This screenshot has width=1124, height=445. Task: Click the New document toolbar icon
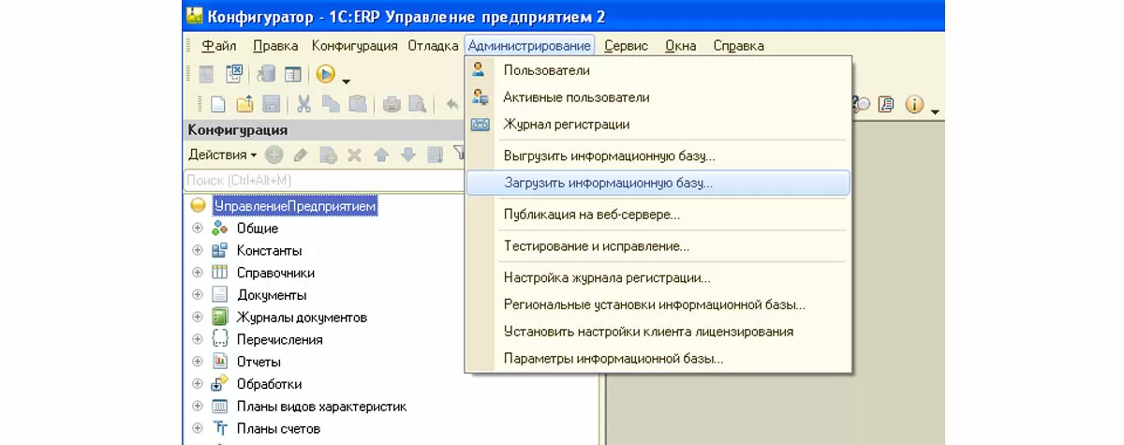pyautogui.click(x=217, y=104)
